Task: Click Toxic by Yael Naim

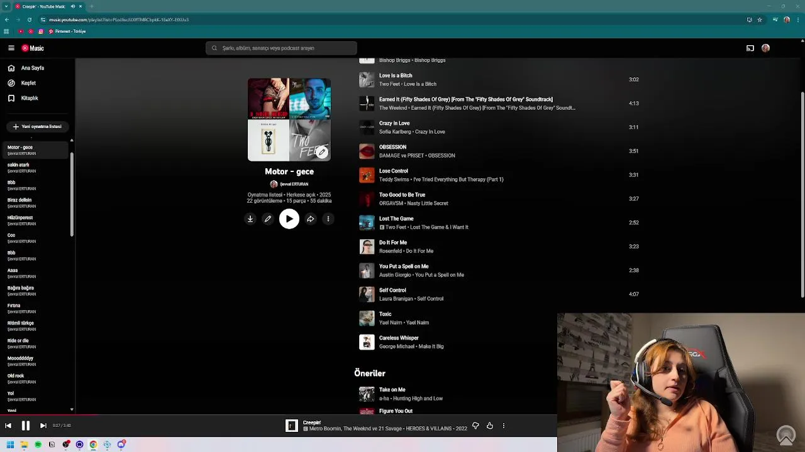Action: 385,314
